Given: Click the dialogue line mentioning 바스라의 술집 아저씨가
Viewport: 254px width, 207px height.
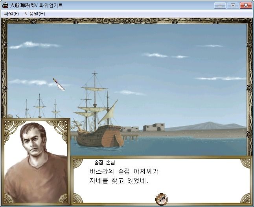Looking at the screenshot, I should (124, 171).
